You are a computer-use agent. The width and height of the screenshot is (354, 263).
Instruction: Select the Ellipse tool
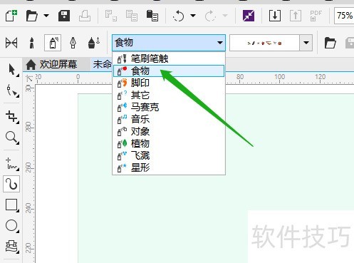point(12,225)
